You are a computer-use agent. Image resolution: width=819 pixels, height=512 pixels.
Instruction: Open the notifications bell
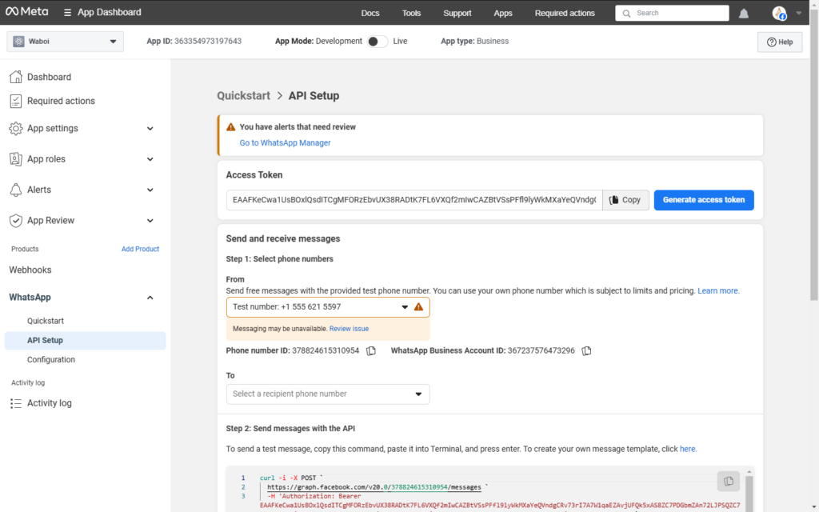click(x=743, y=14)
